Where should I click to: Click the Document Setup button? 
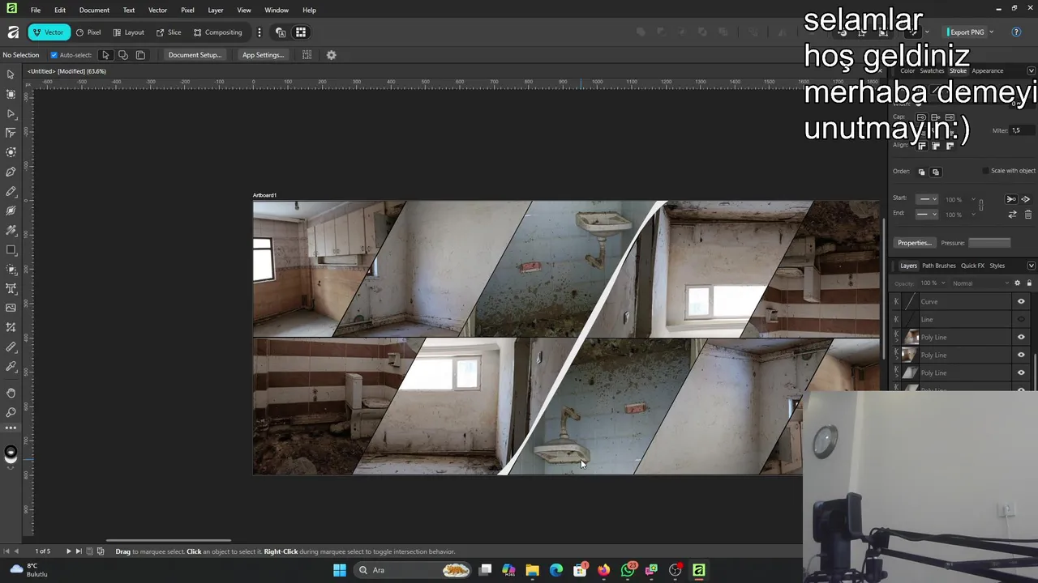(195, 55)
